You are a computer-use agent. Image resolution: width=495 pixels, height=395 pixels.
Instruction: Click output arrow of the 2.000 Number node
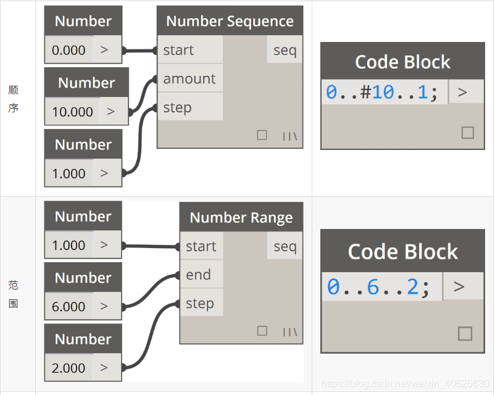click(106, 368)
